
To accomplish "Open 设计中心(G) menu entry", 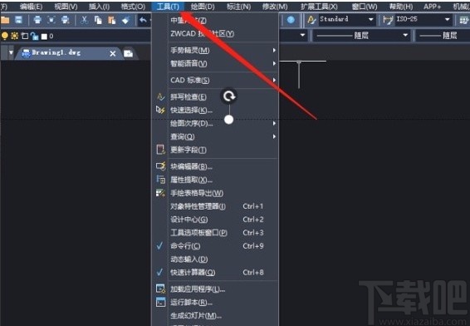I will click(x=214, y=220).
